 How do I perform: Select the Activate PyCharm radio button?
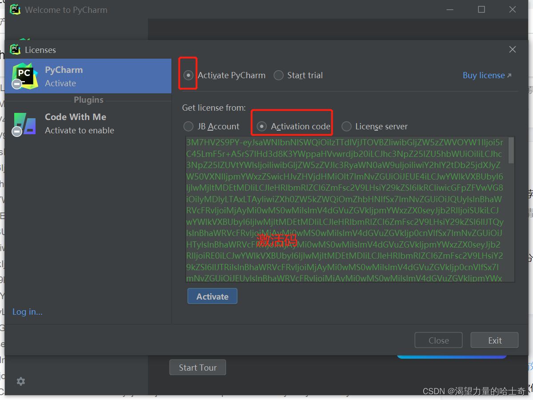pyautogui.click(x=189, y=75)
